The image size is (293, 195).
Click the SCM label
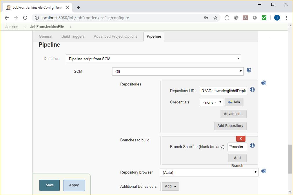click(78, 71)
